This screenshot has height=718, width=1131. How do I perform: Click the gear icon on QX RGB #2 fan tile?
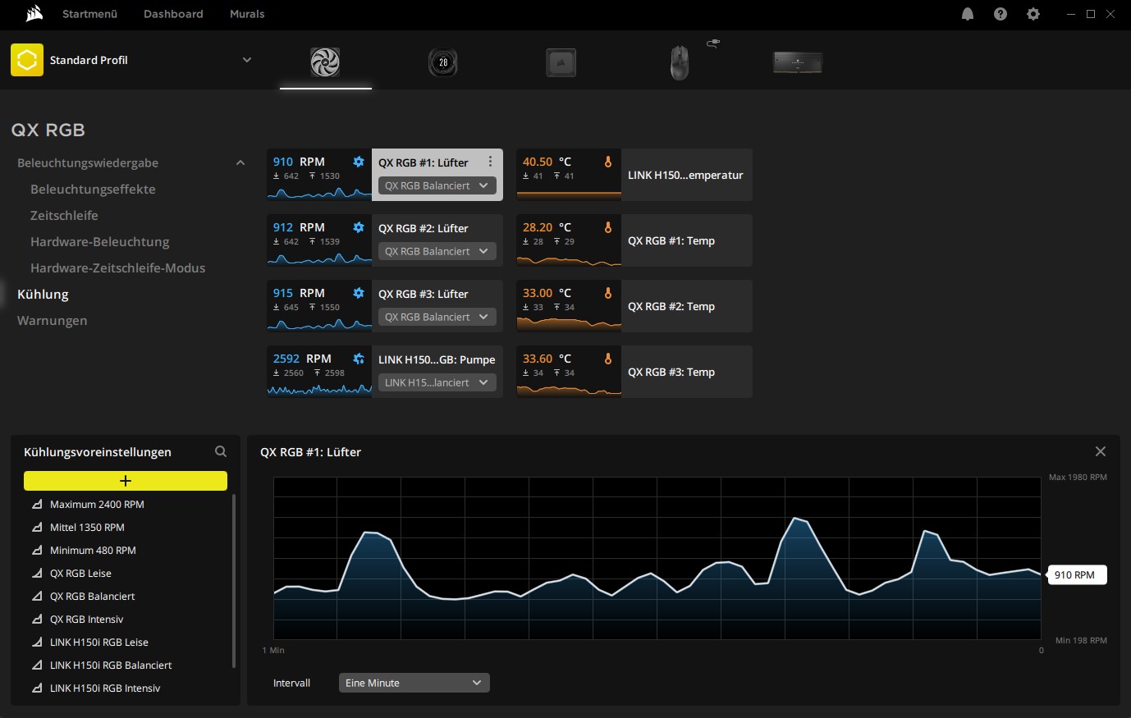359,227
